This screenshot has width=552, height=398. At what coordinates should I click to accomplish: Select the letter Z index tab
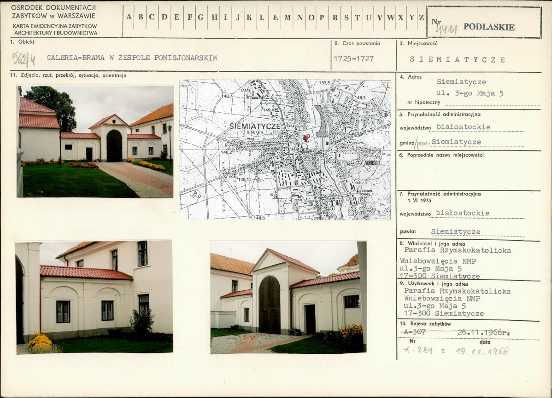(421, 17)
